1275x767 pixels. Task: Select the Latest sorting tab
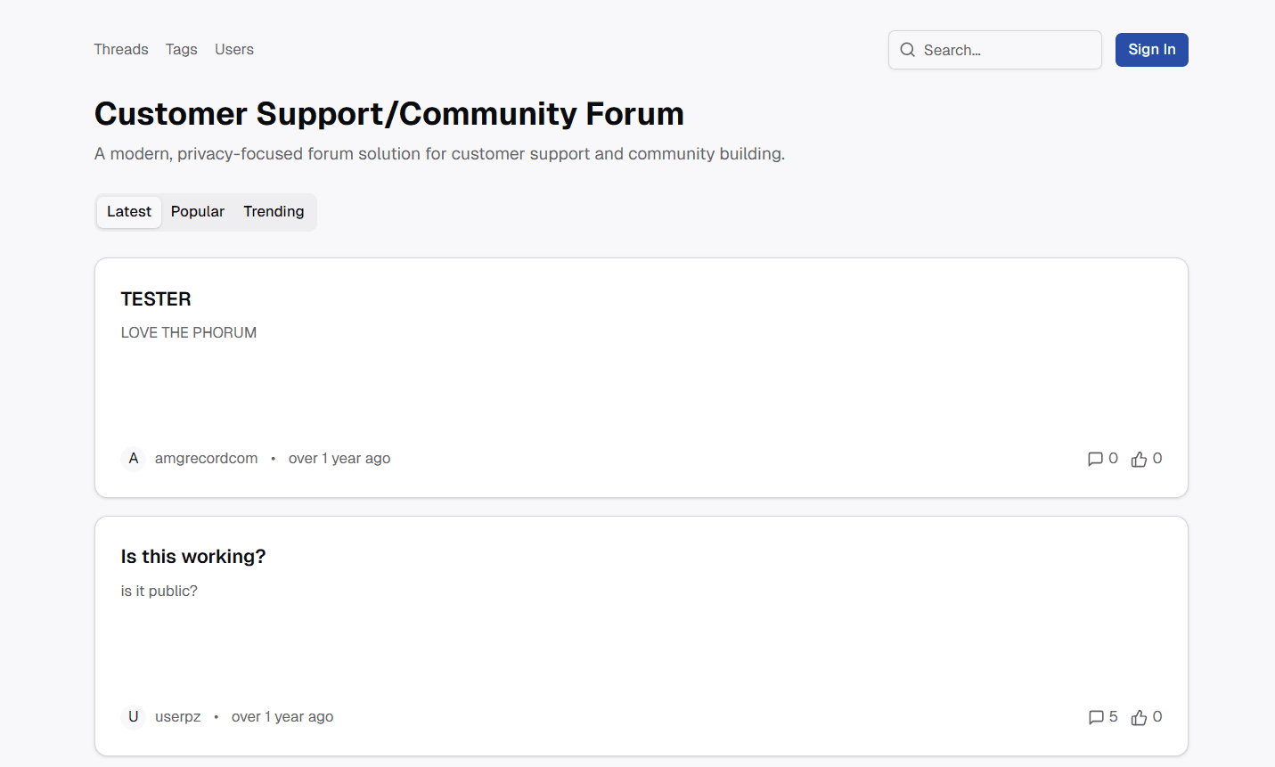pyautogui.click(x=128, y=211)
